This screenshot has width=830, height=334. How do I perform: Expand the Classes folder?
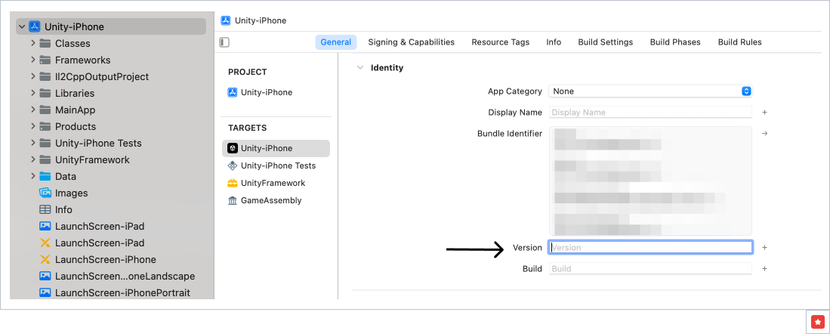click(x=33, y=43)
